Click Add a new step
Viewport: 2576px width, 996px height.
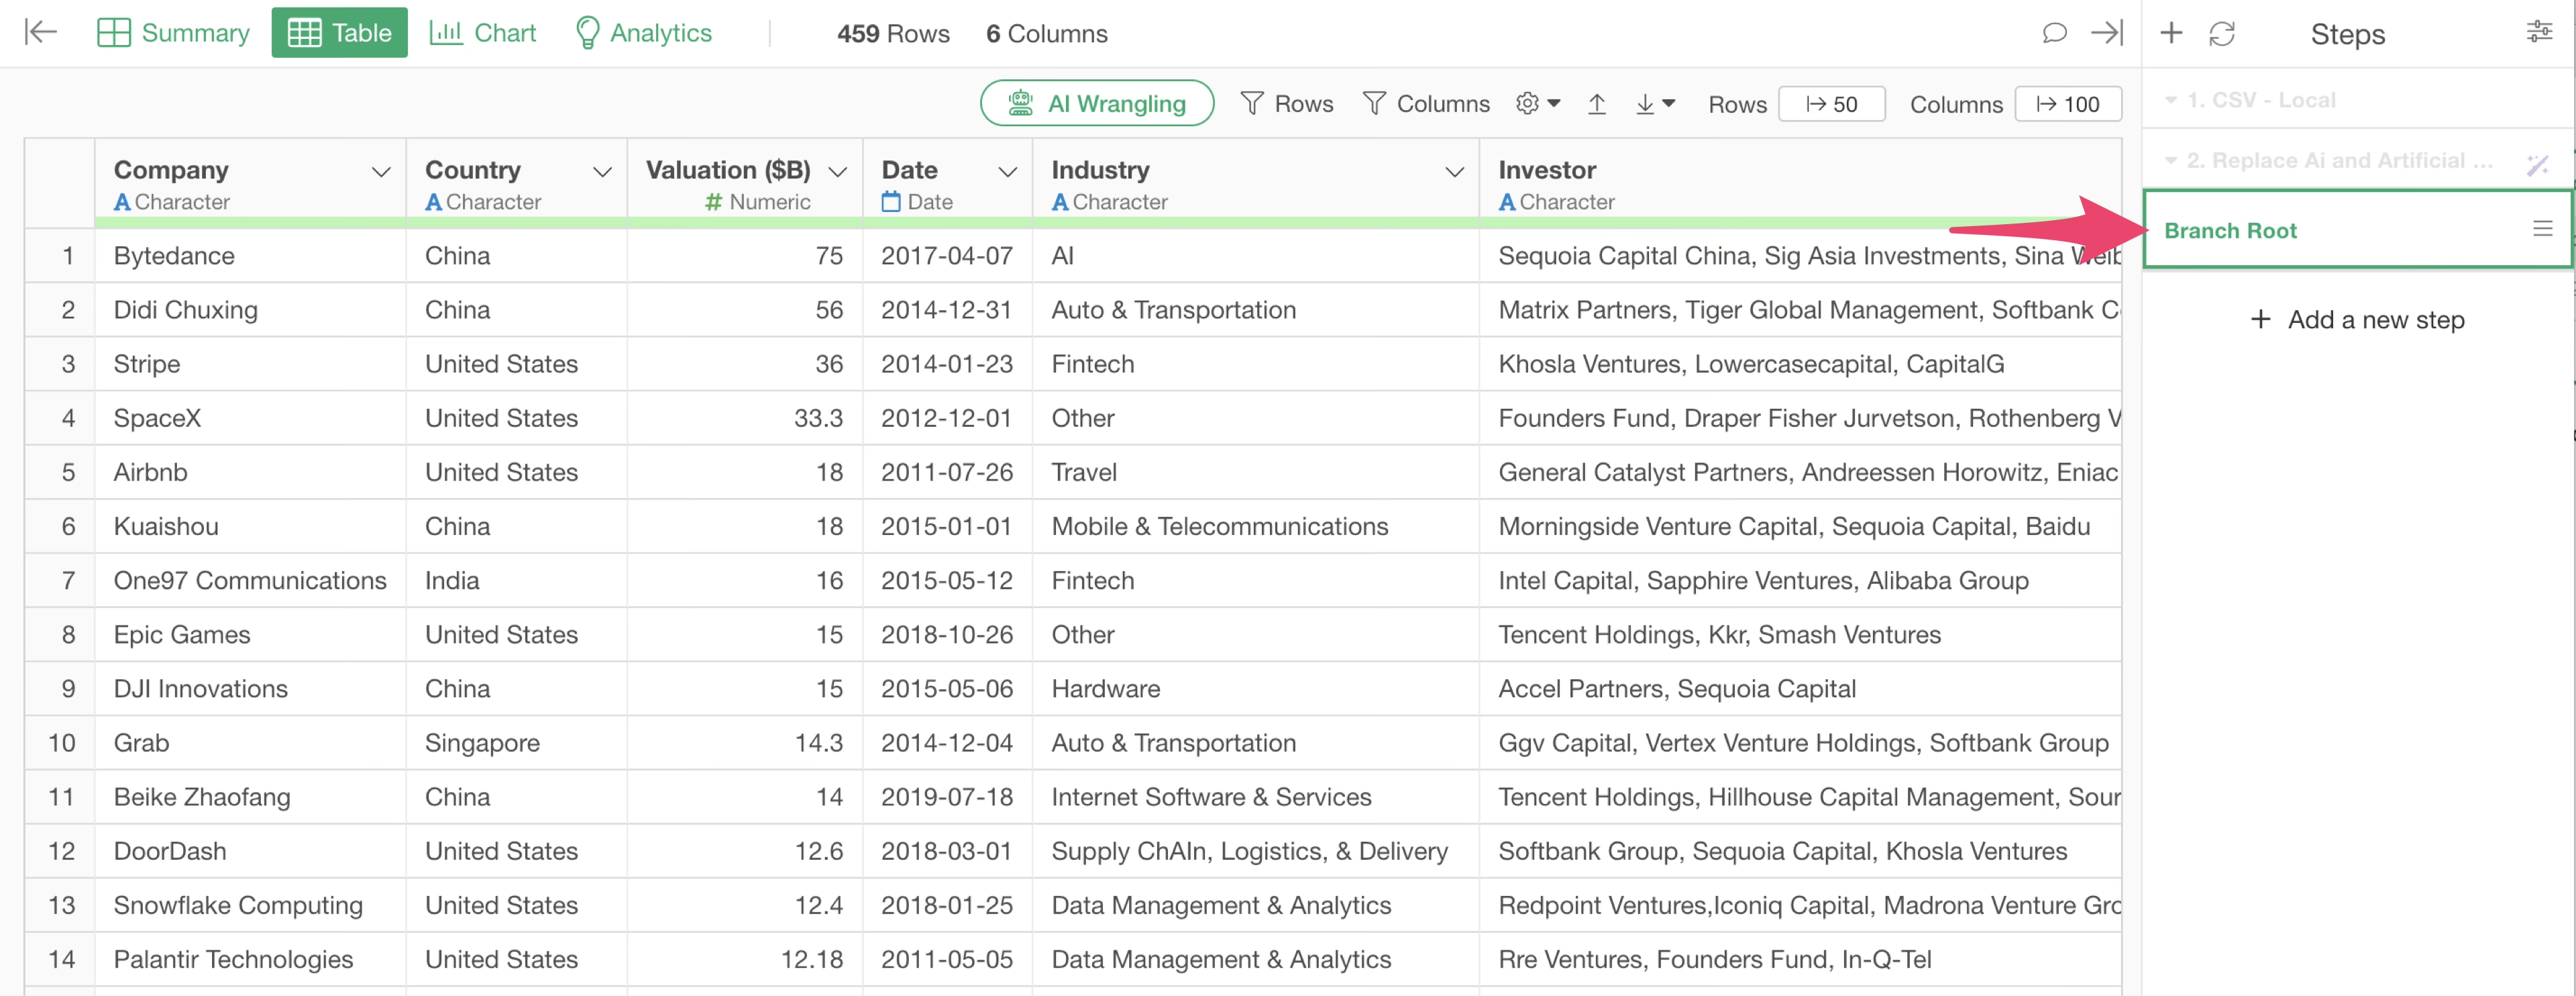(x=2358, y=320)
